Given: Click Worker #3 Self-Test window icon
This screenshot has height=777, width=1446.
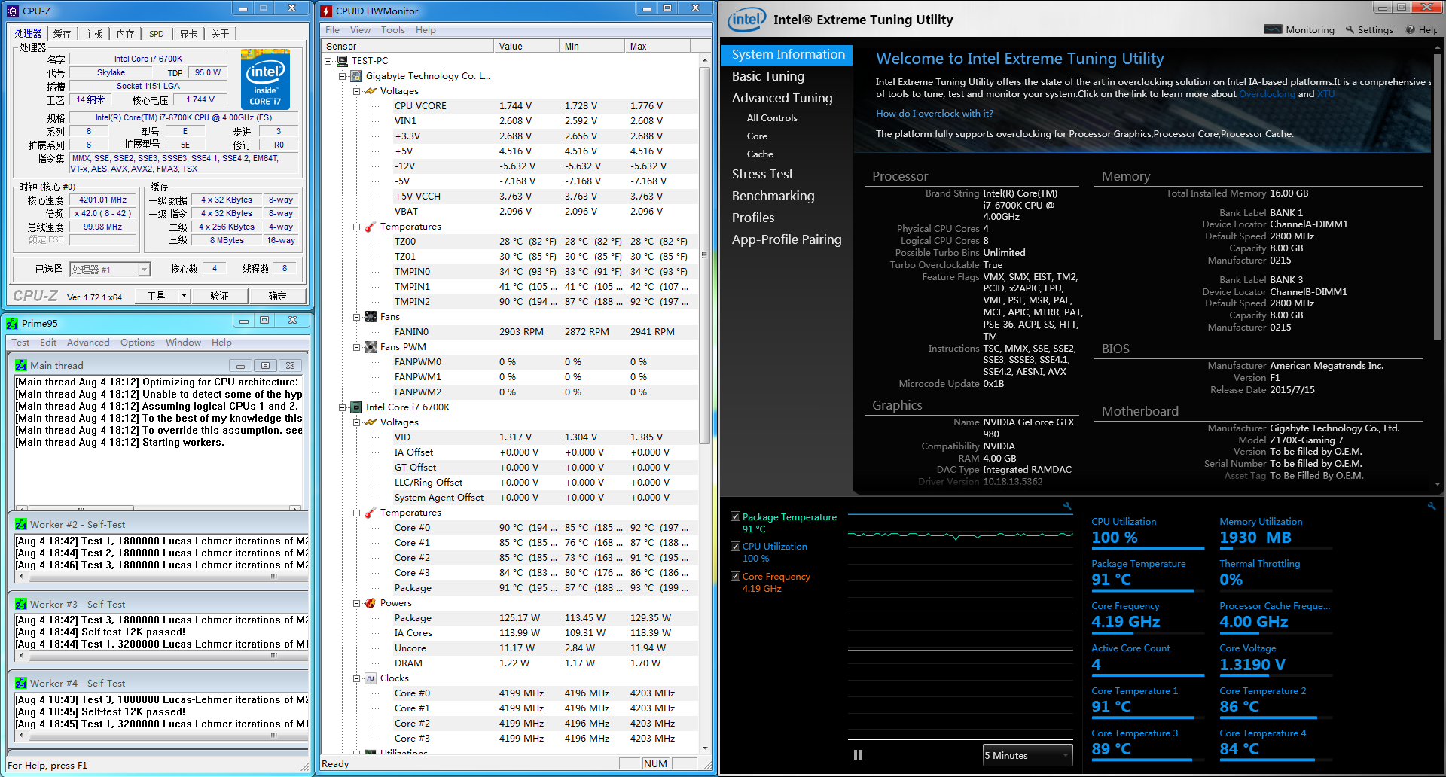Looking at the screenshot, I should pos(21,604).
